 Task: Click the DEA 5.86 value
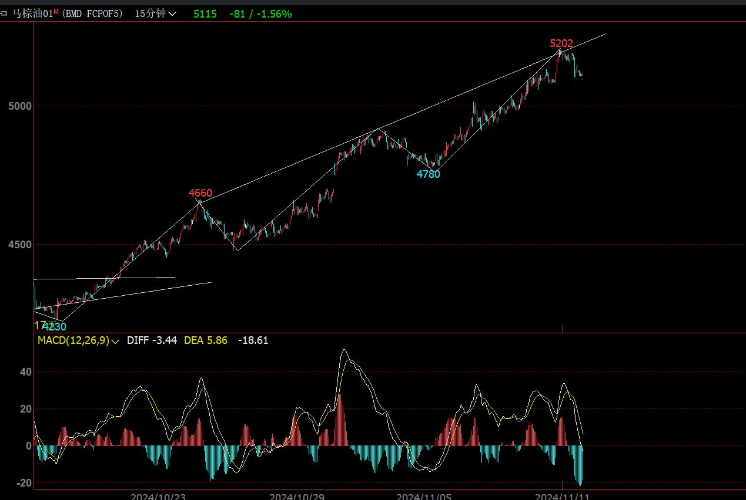[206, 340]
